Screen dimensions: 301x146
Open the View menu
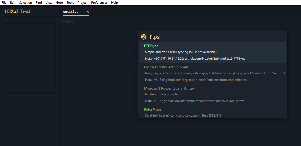point(49,3)
